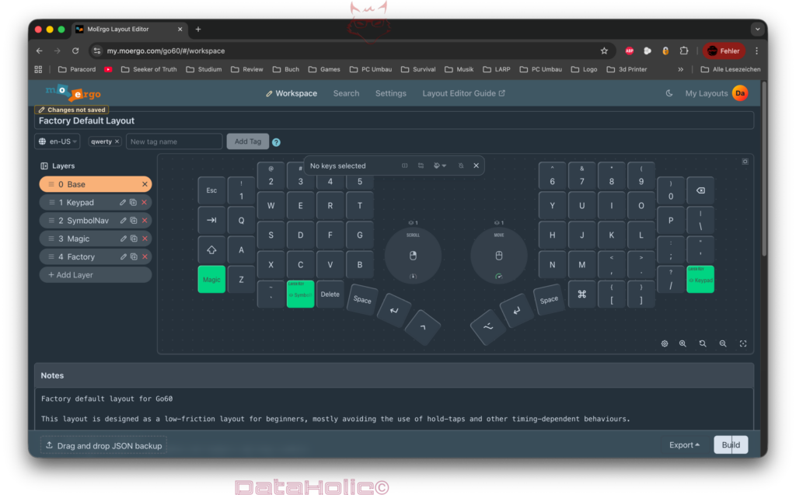Click the help icon beside Add Tag
The width and height of the screenshot is (796, 495).
[276, 142]
